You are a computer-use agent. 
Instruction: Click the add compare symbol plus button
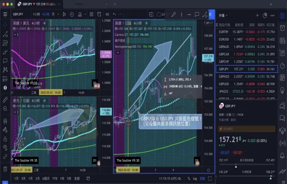point(72,14)
